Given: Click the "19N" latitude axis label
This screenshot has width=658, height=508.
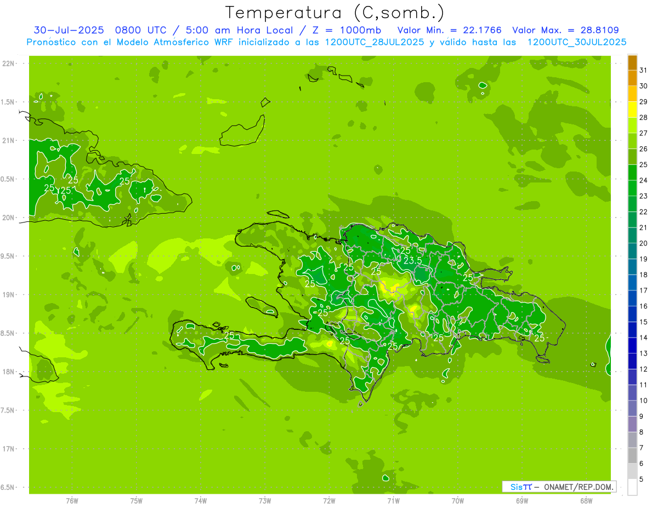Looking at the screenshot, I should tap(8, 294).
